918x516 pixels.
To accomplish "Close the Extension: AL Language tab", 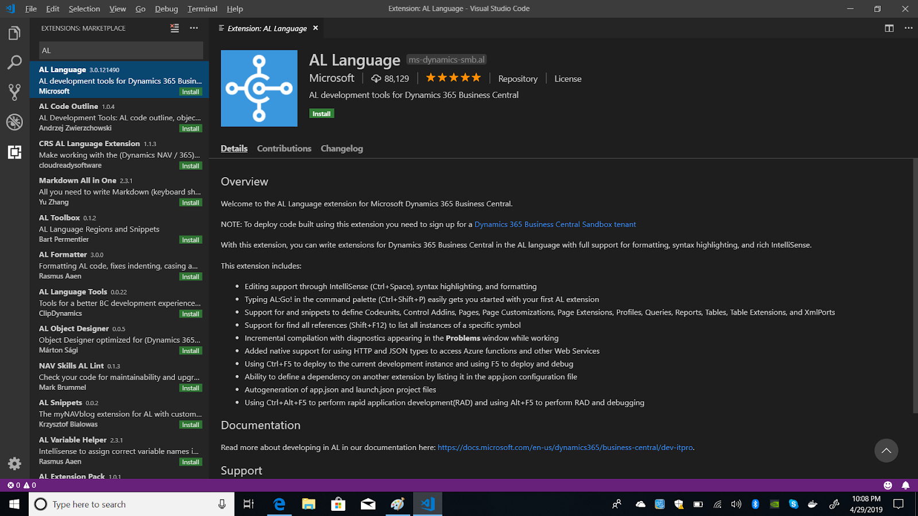I will [316, 28].
